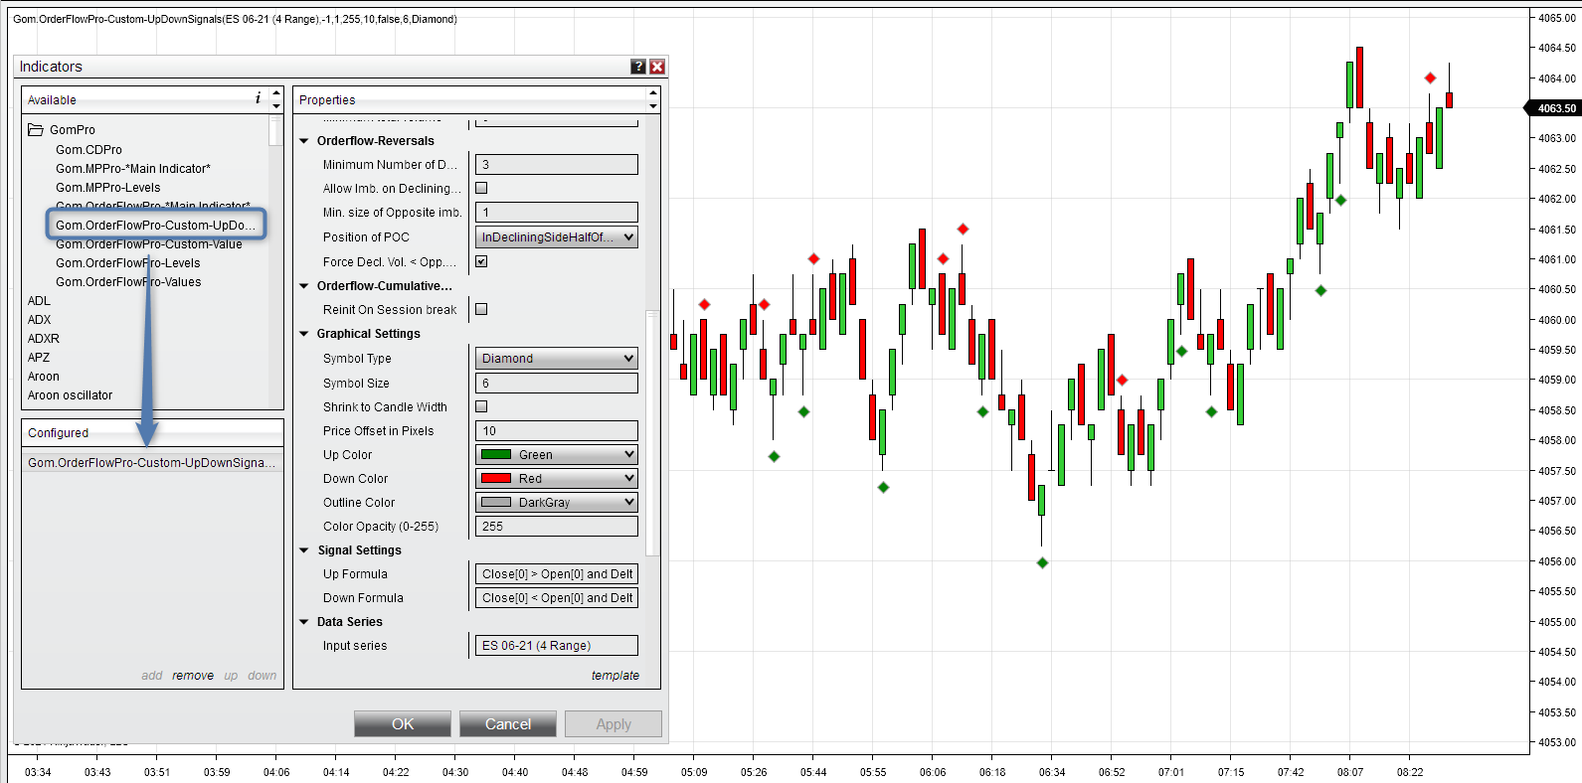
Task: Select Gom.MPPro-*Main Indicator* entry
Action: coord(133,169)
